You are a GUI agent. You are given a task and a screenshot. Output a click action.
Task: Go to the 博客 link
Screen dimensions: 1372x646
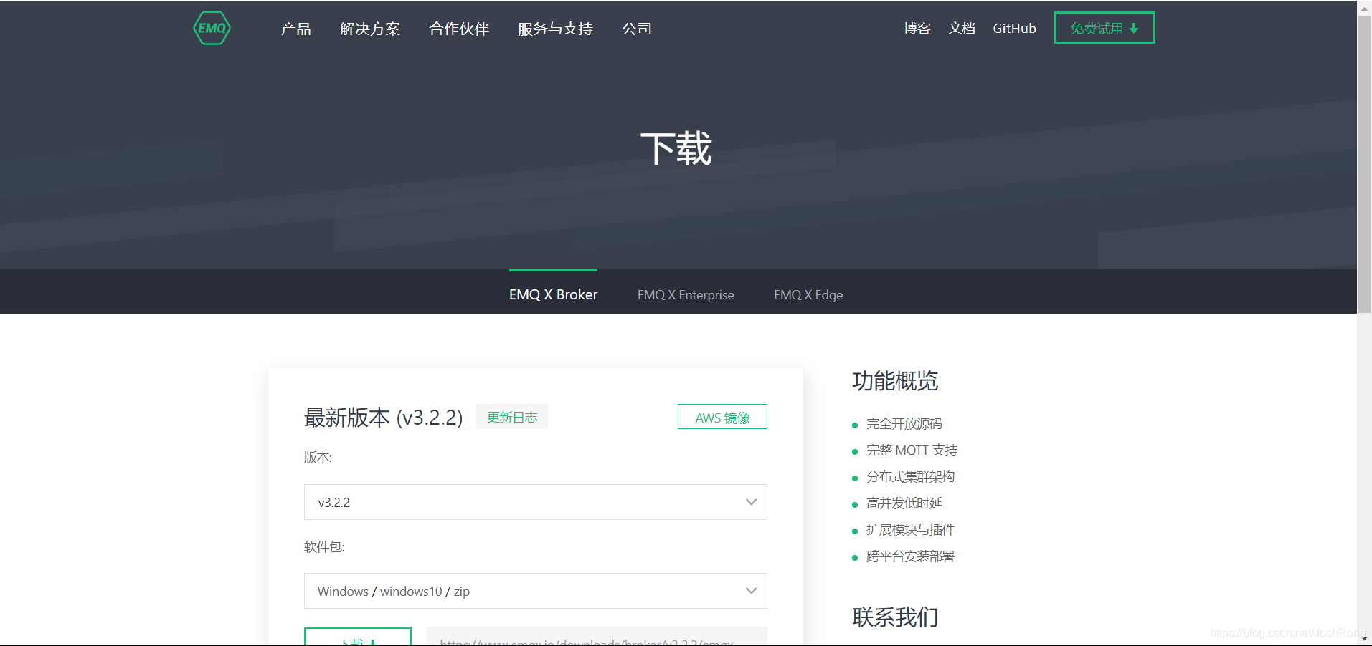917,28
